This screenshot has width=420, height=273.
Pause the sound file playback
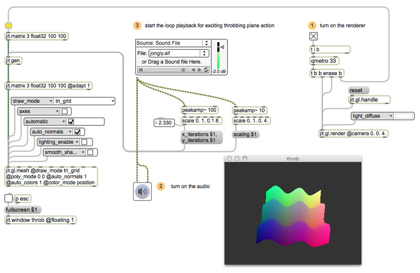pos(141,70)
